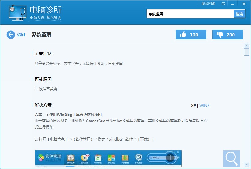This screenshot has width=251, height=169.
Task: Give a thumbs up with the 100 button
Action: tap(191, 35)
